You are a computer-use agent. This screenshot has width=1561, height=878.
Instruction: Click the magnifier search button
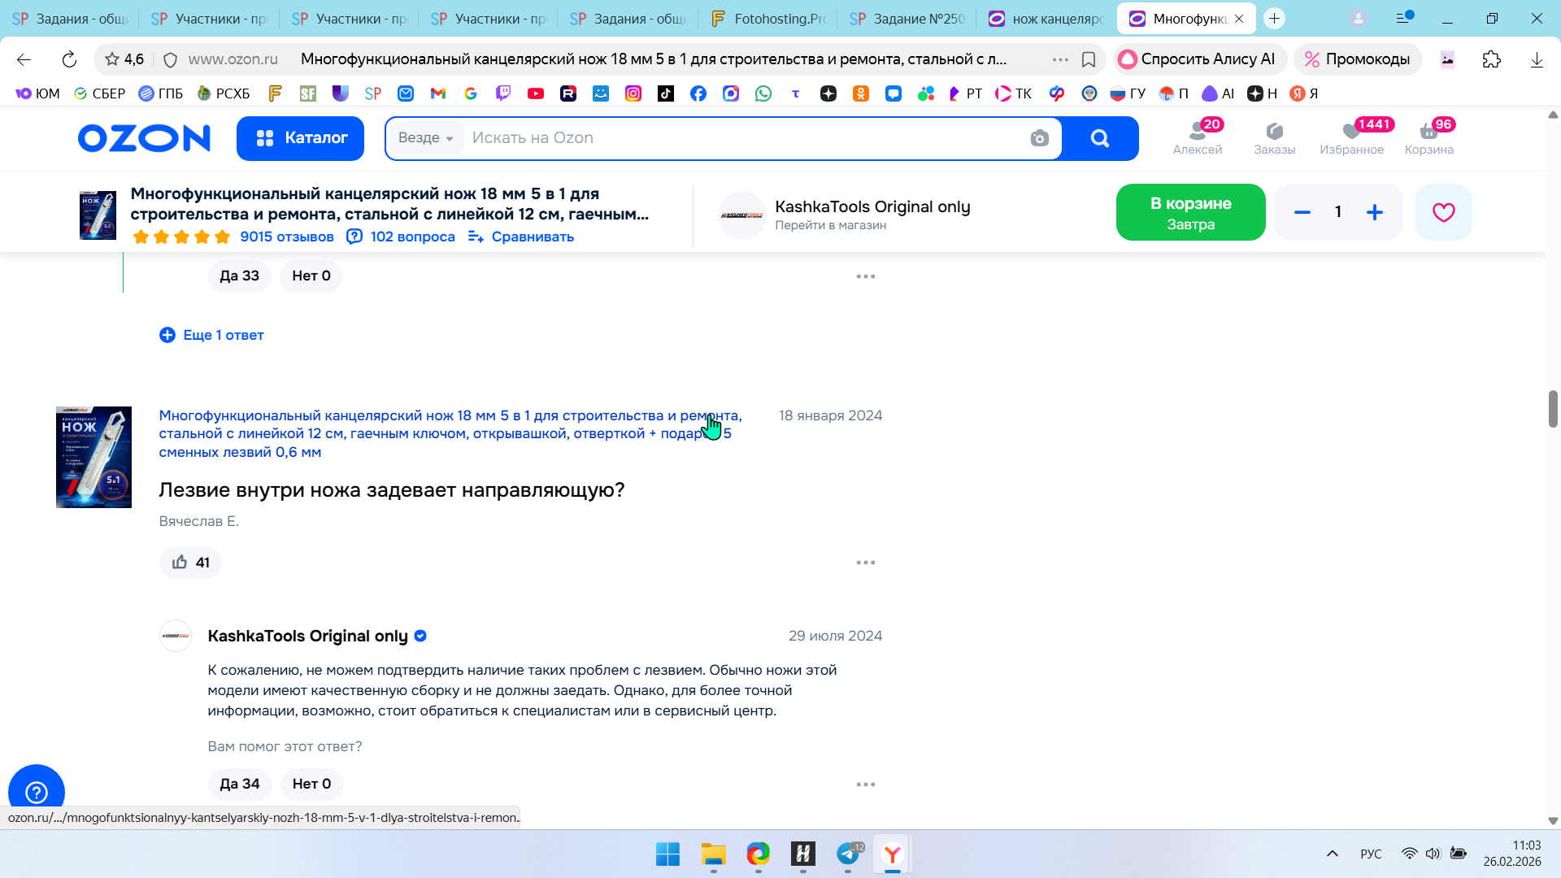tap(1099, 138)
